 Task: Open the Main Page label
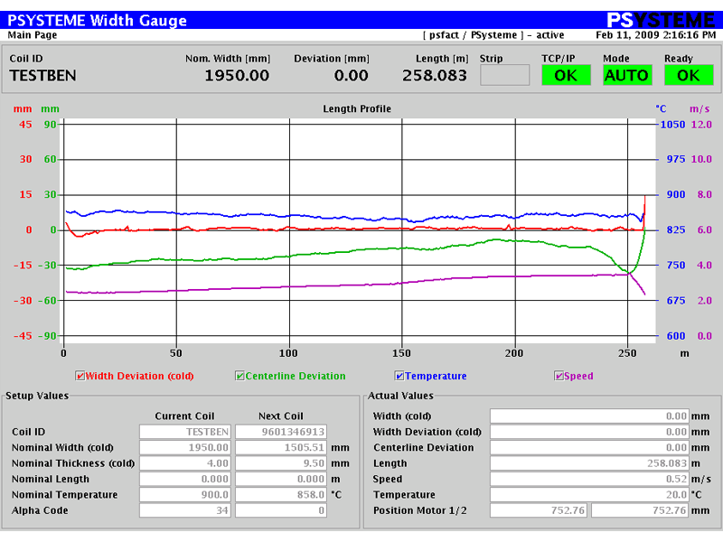tap(33, 35)
